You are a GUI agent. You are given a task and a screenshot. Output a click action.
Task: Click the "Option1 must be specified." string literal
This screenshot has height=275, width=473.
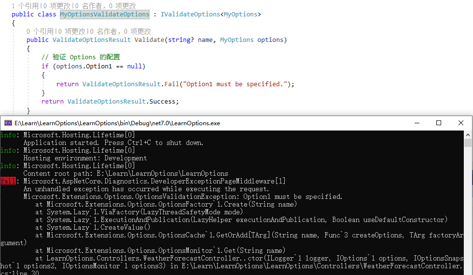(235, 84)
